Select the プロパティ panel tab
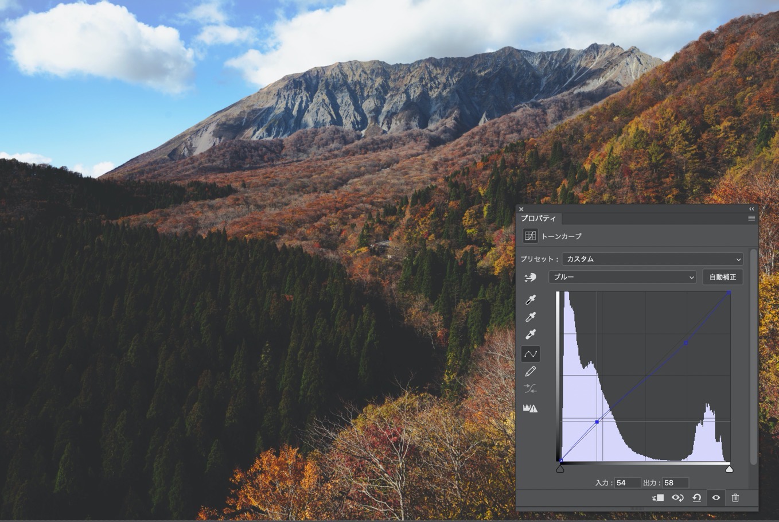The width and height of the screenshot is (779, 522). [539, 219]
